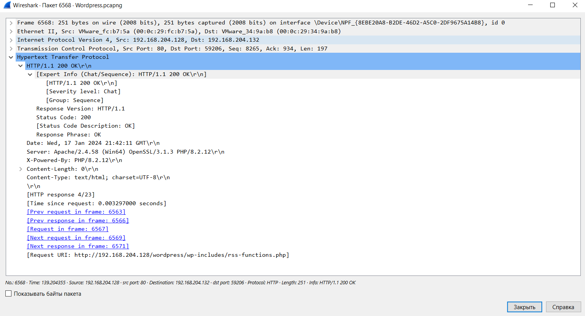Screen dimensions: 585x316
Task: Expand the Content-Length header row
Action: pyautogui.click(x=21, y=169)
